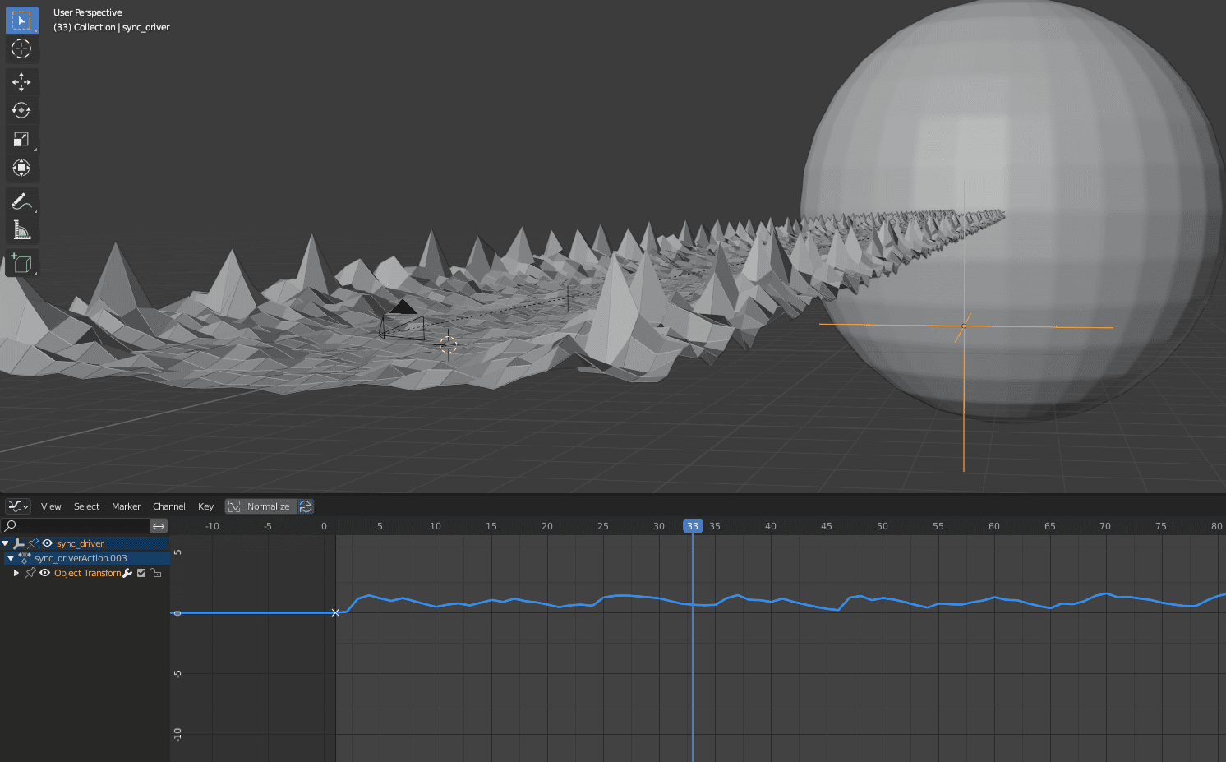
Task: Open the Marker menu
Action: click(x=126, y=506)
